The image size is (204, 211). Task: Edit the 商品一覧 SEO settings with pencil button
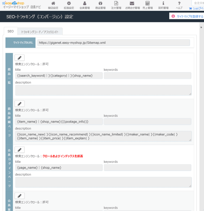coord(20,58)
